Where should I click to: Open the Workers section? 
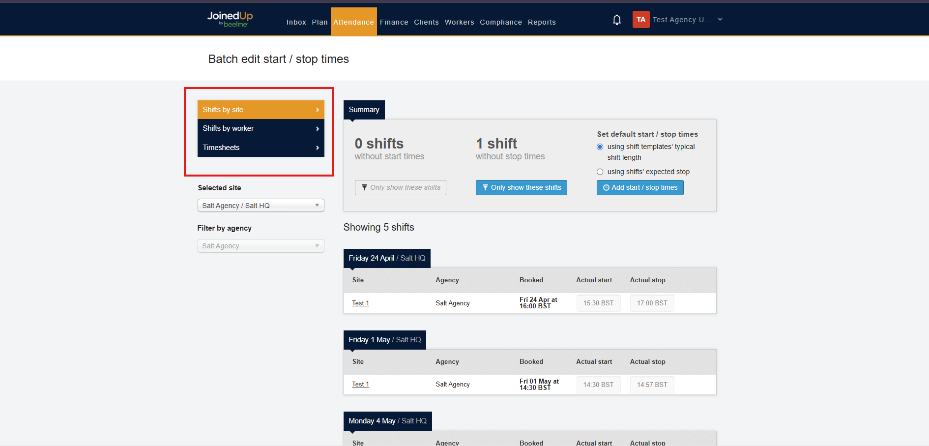(x=459, y=22)
